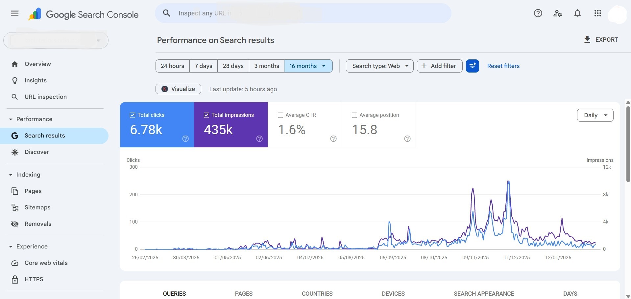The width and height of the screenshot is (631, 299).
Task: Enable the Average CTR metric checkbox
Action: pos(280,115)
